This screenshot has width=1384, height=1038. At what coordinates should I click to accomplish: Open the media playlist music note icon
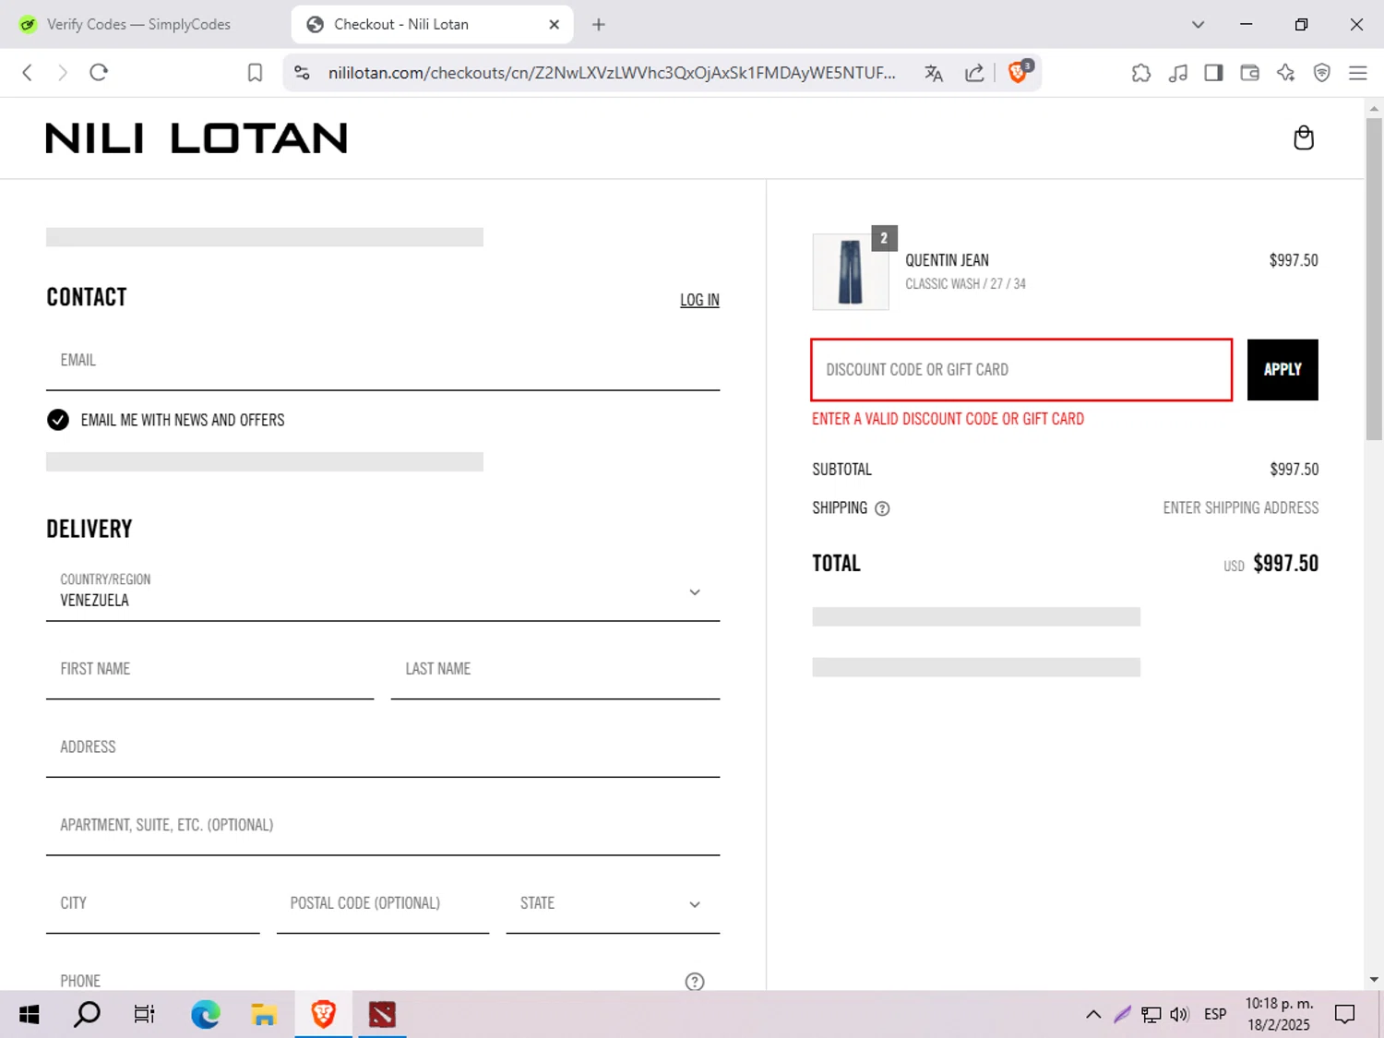1178,73
